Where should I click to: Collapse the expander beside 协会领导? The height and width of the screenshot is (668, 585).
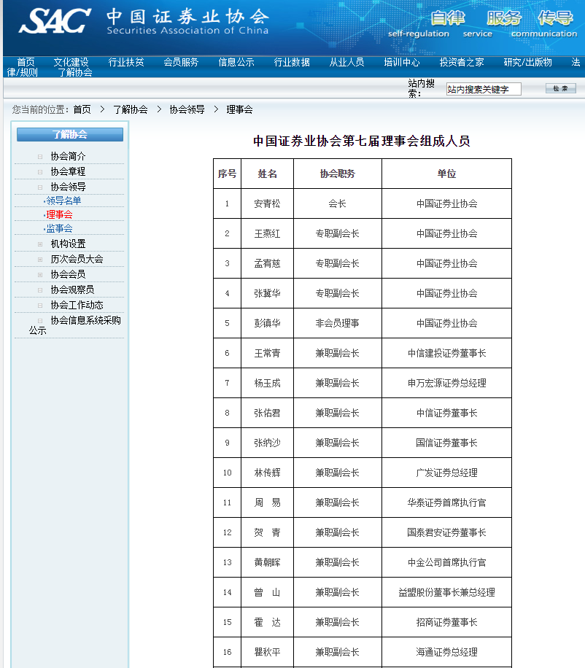tap(40, 187)
